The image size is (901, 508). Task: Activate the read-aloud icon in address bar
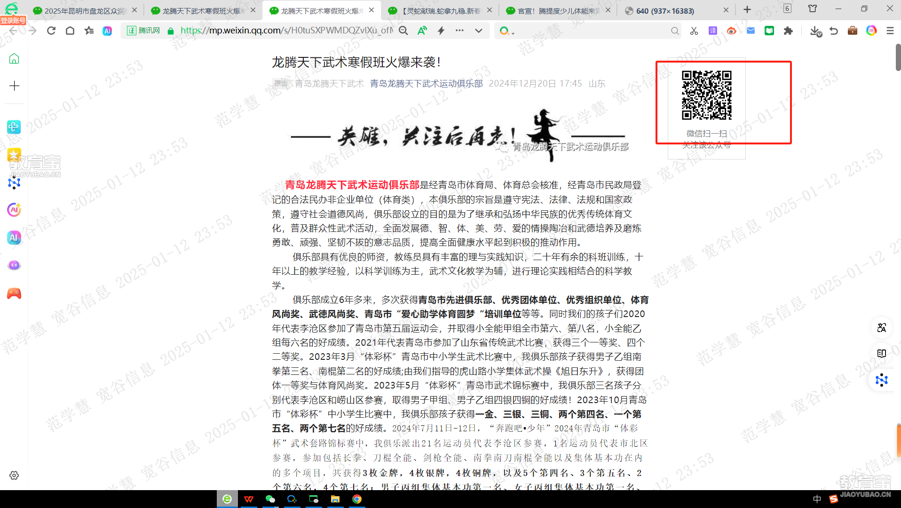coord(422,31)
